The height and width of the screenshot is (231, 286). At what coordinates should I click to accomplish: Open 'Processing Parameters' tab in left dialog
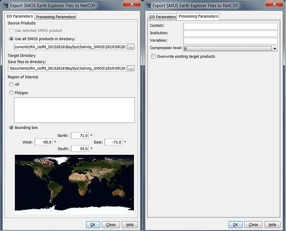55,17
